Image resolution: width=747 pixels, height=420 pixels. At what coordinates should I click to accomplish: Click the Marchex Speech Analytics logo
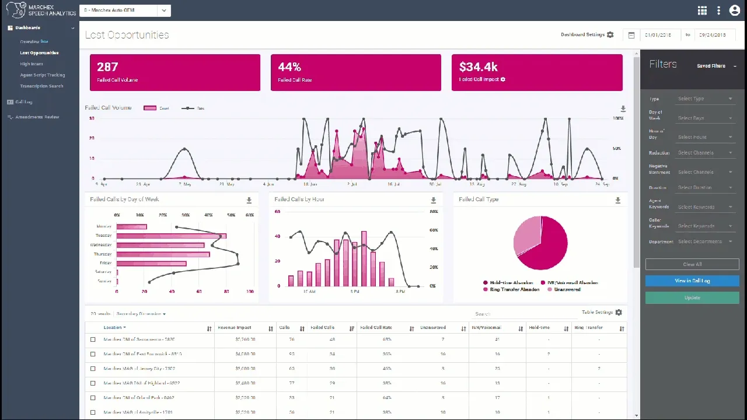pyautogui.click(x=41, y=10)
